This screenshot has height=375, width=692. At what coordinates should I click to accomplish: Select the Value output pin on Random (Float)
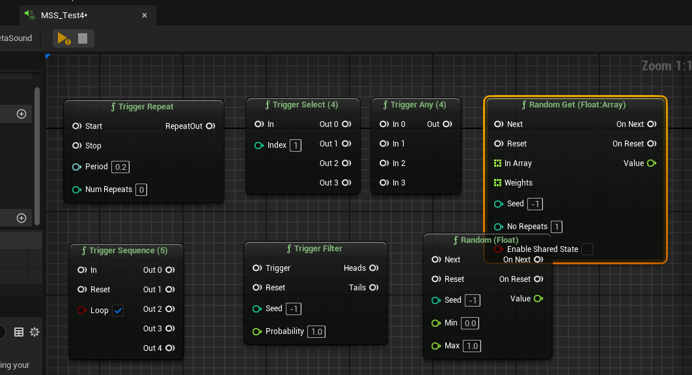point(538,299)
